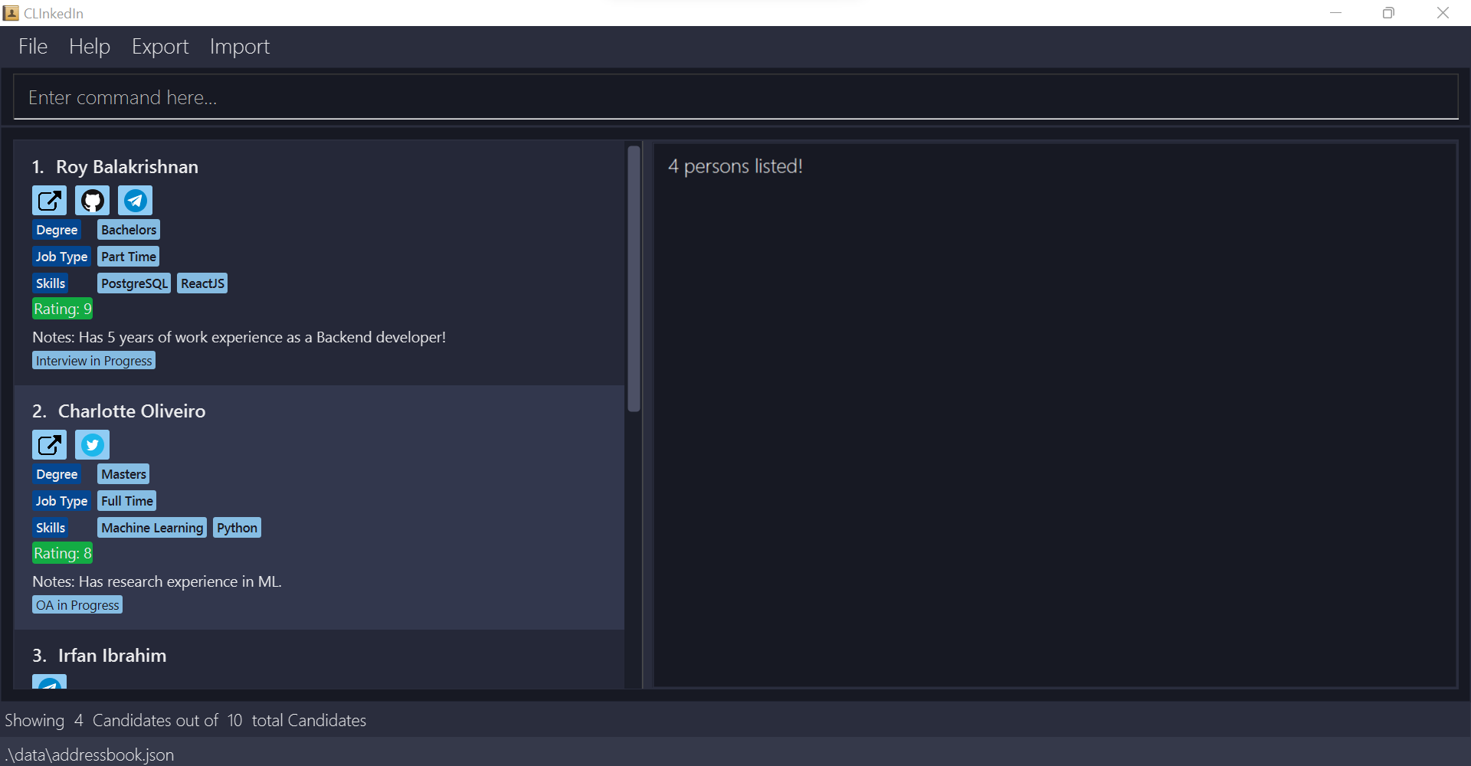Click Roy's notes about Backend developer
The width and height of the screenshot is (1471, 766).
[239, 337]
